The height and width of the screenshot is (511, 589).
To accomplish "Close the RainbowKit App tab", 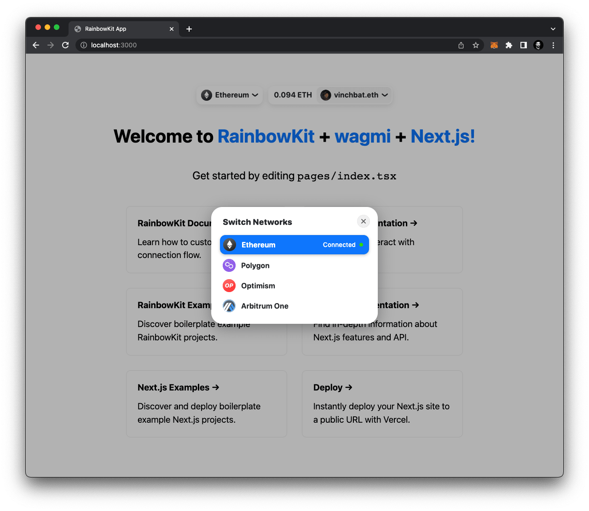I will [x=172, y=29].
